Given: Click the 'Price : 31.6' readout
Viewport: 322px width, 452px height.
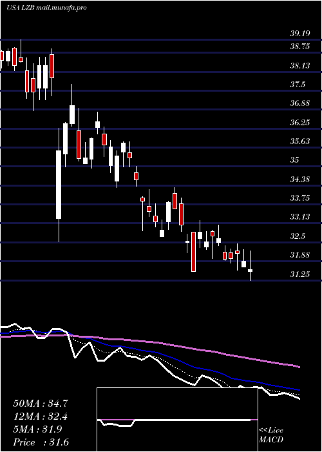Looking at the screenshot, I should (x=41, y=442).
